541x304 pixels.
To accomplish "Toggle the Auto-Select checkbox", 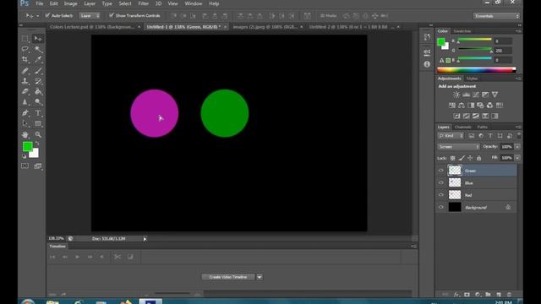I will pos(47,15).
